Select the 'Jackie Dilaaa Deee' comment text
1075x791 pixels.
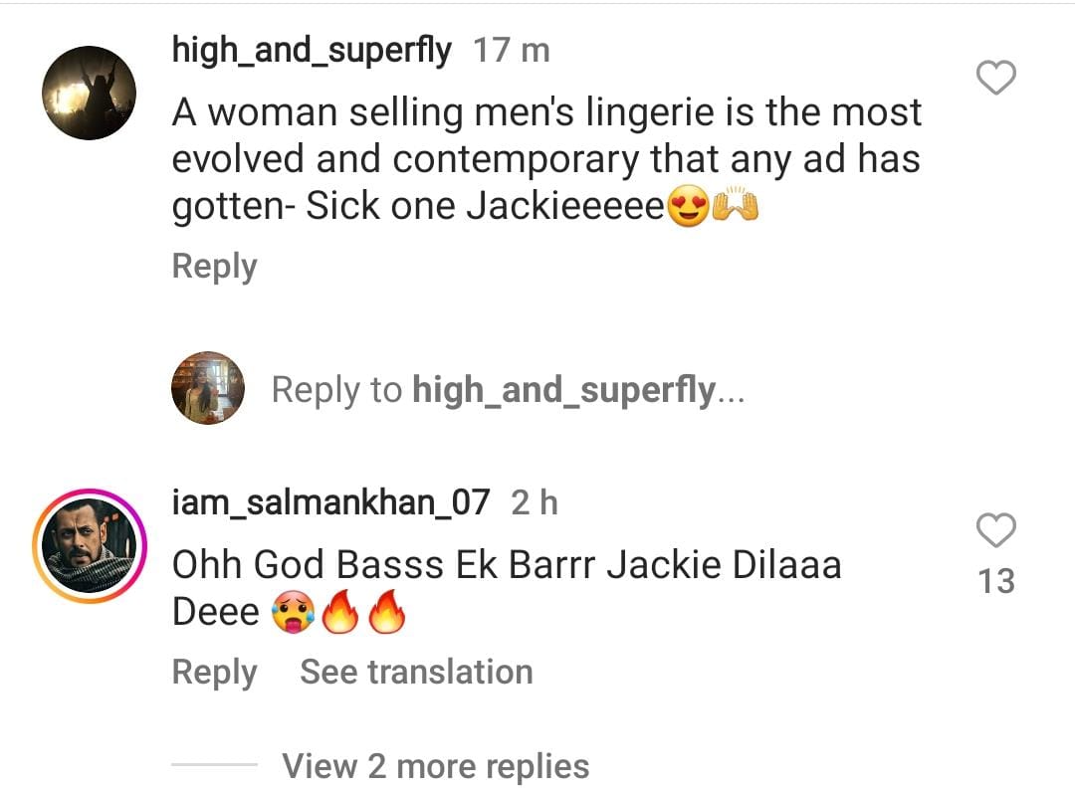pyautogui.click(x=507, y=588)
